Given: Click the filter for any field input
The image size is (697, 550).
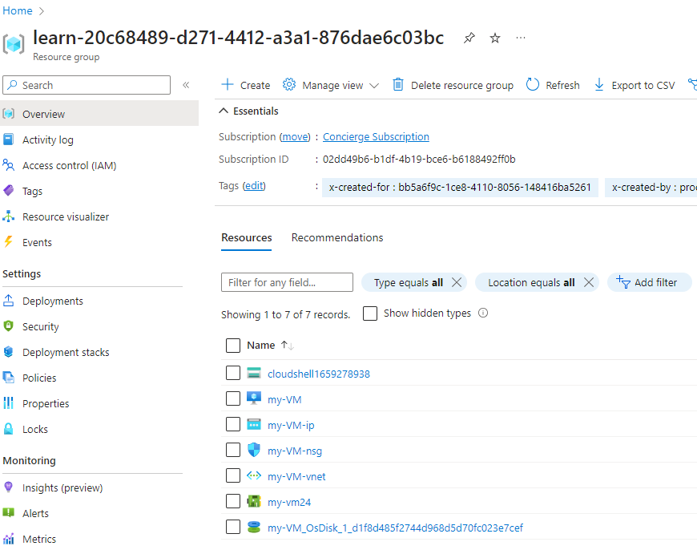Looking at the screenshot, I should (286, 282).
